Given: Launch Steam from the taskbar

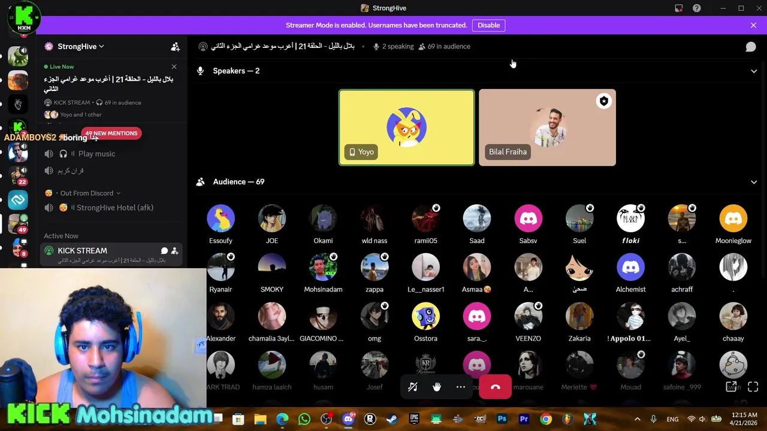Looking at the screenshot, I should (392, 419).
